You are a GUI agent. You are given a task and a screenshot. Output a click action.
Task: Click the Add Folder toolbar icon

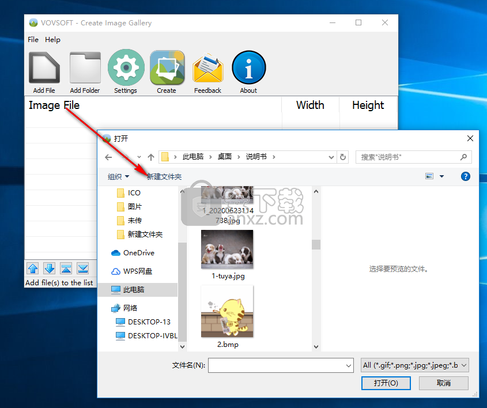pyautogui.click(x=85, y=69)
